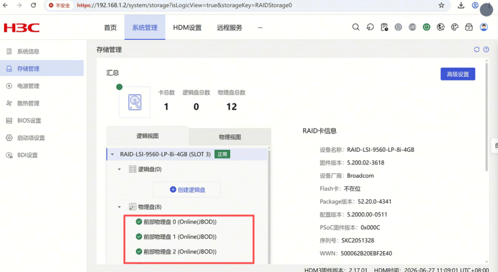Open the user avatar menu in header

(484, 27)
